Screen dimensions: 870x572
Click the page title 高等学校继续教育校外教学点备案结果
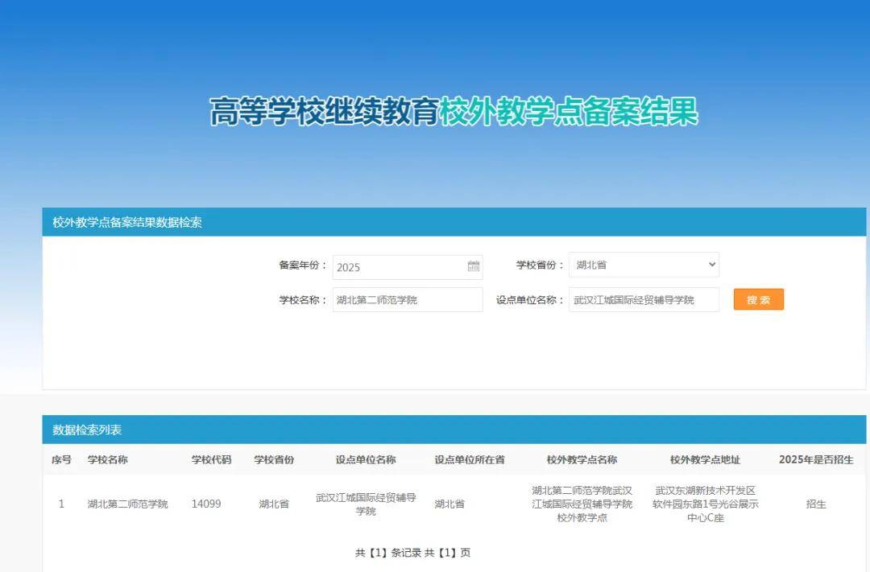[454, 111]
